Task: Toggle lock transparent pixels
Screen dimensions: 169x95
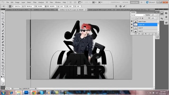Action: click(x=136, y=18)
